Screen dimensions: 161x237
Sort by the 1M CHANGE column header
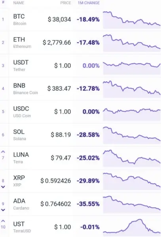[89, 3]
